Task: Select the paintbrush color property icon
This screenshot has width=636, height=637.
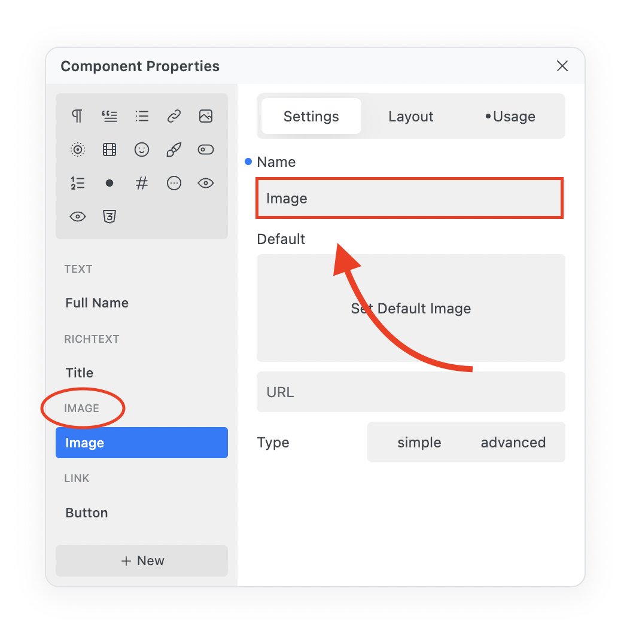Action: coord(174,150)
